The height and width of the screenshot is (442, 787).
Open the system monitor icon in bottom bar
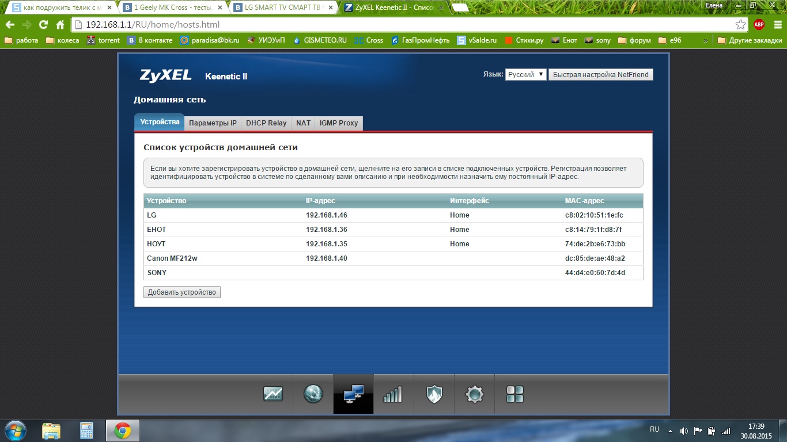[273, 394]
